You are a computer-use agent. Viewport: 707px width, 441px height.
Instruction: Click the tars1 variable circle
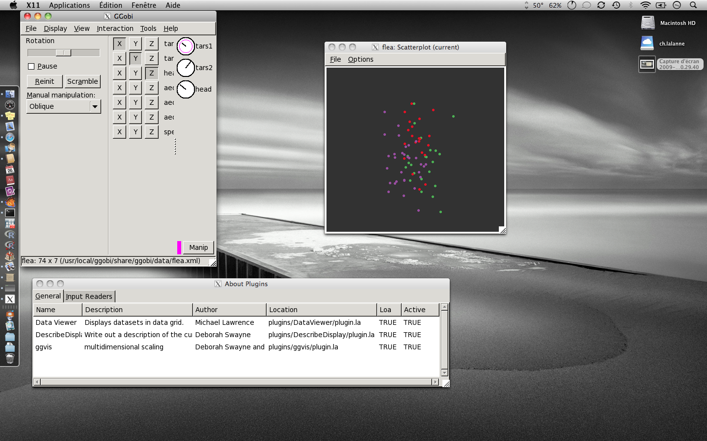tap(186, 47)
